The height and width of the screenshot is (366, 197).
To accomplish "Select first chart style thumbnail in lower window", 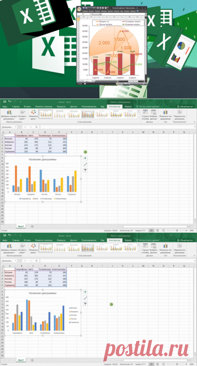I will coord(45,248).
